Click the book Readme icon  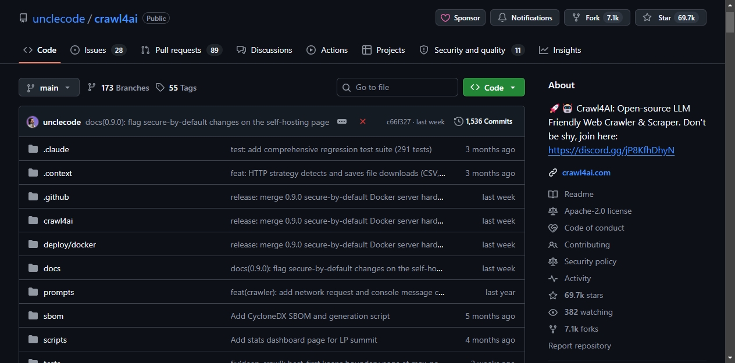[553, 194]
